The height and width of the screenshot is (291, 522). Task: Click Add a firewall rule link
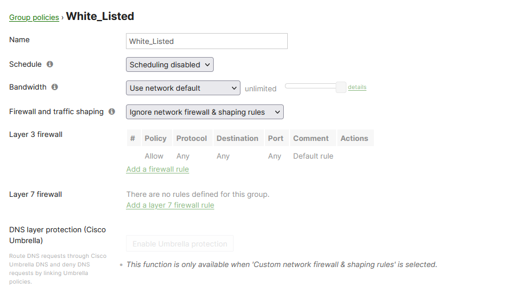click(x=157, y=169)
